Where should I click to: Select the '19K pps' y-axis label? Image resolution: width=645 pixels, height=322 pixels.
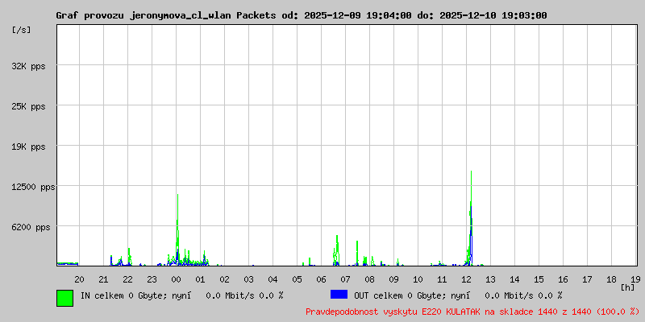pos(28,147)
